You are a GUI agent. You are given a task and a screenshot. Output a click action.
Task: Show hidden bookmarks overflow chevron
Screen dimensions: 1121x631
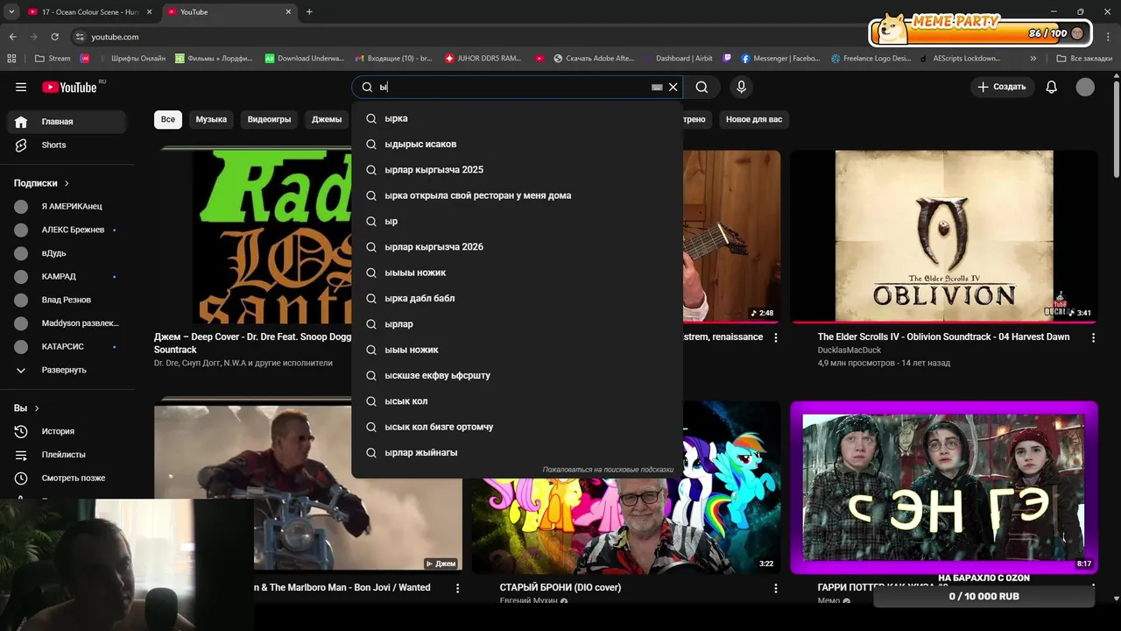point(1033,59)
